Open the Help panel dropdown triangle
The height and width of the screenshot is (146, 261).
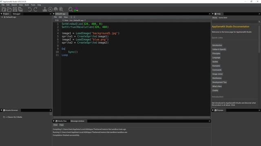click(x=213, y=14)
